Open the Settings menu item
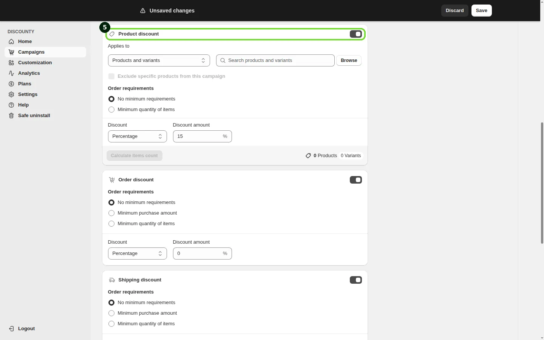 (45, 94)
